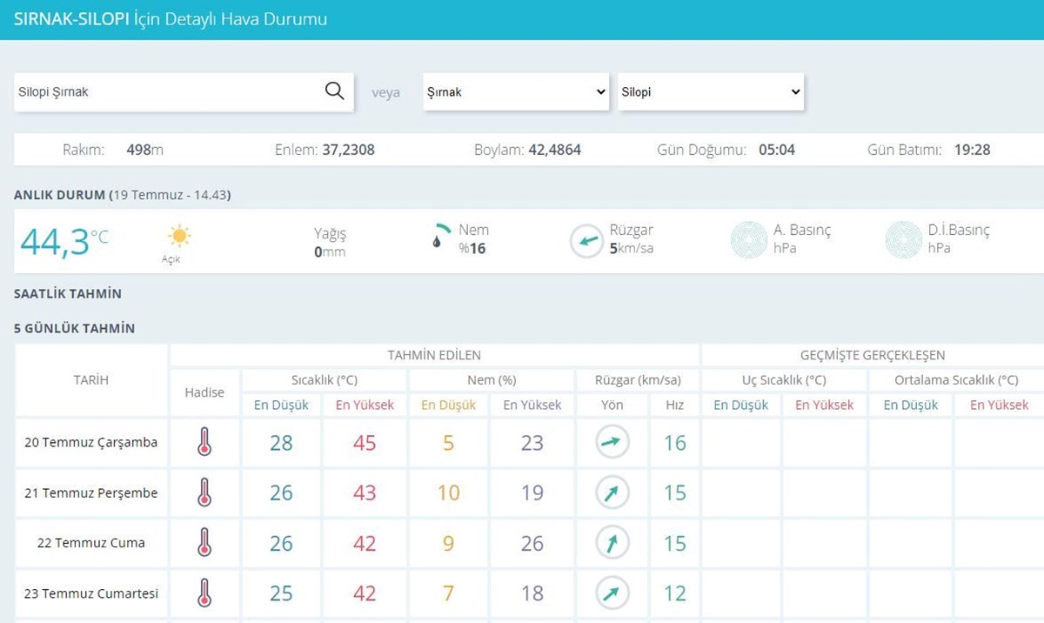
Task: Expand the 5 GÜNLÜK TAHMİN section
Action: 75,329
